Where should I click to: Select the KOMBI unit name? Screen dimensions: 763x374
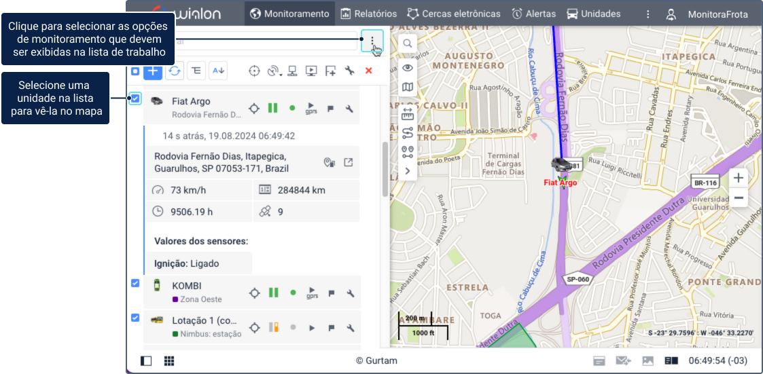[186, 286]
